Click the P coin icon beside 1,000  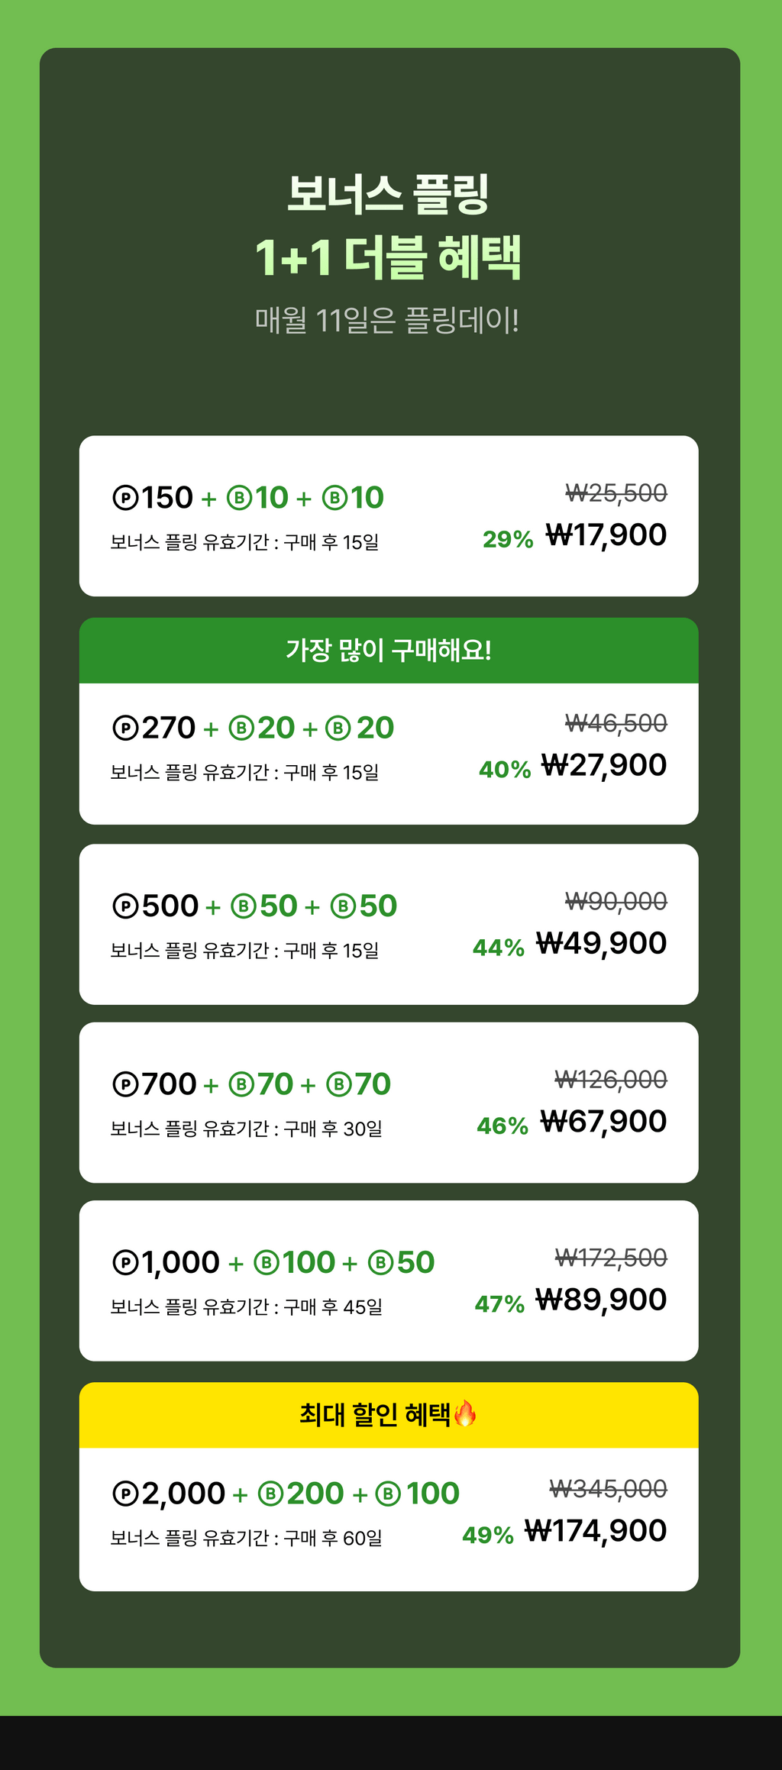click(x=125, y=1263)
